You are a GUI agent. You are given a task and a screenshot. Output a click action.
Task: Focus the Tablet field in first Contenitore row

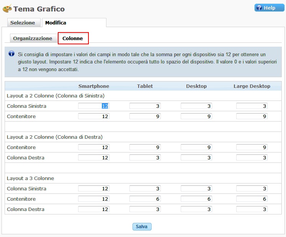coord(145,116)
